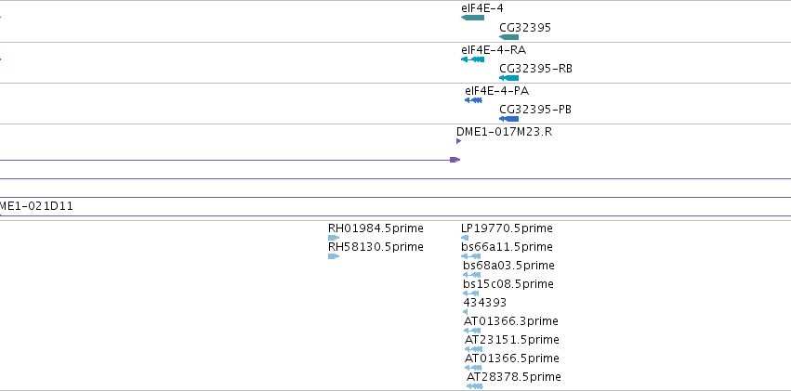
Task: Click the CG32395-RB transcript glyph
Action: pyautogui.click(x=509, y=78)
